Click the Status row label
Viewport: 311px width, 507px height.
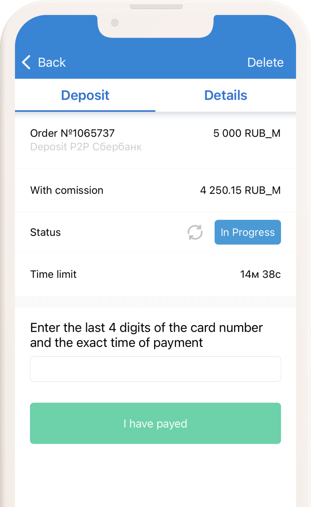point(46,232)
